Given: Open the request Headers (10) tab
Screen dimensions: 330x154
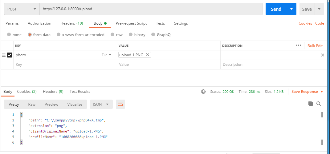Looking at the screenshot, I should [x=71, y=23].
